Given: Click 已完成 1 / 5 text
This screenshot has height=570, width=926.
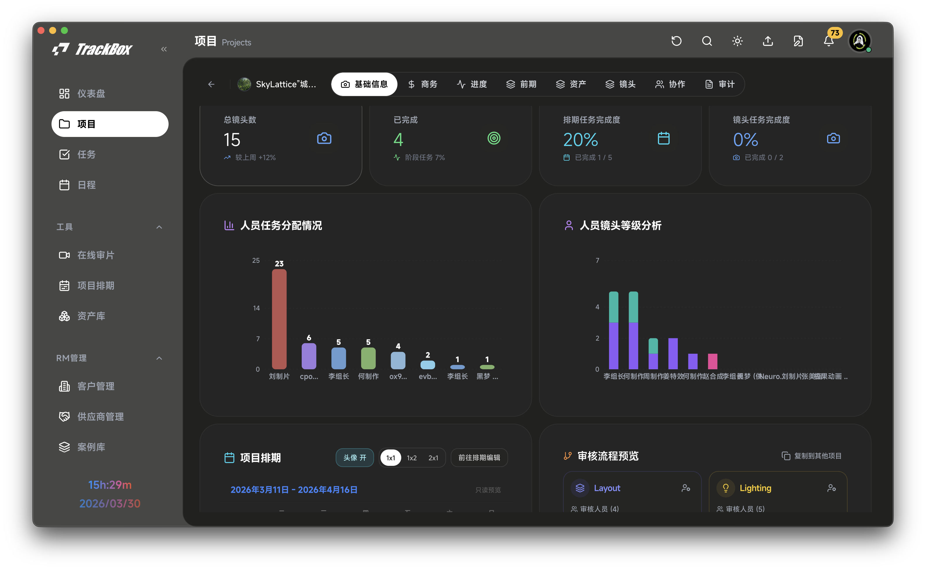Looking at the screenshot, I should point(593,158).
